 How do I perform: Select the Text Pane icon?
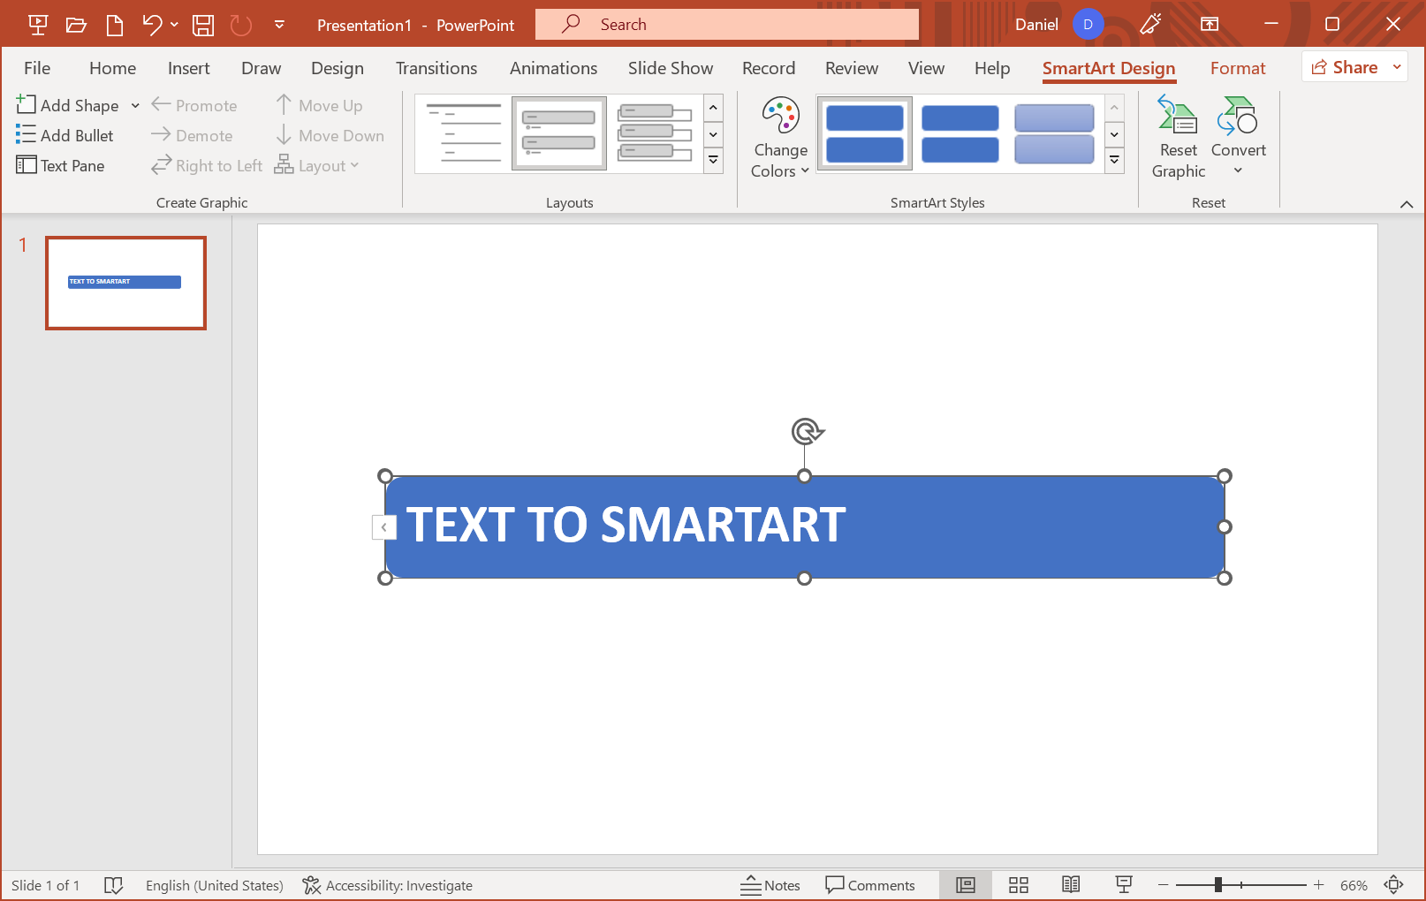coord(61,165)
